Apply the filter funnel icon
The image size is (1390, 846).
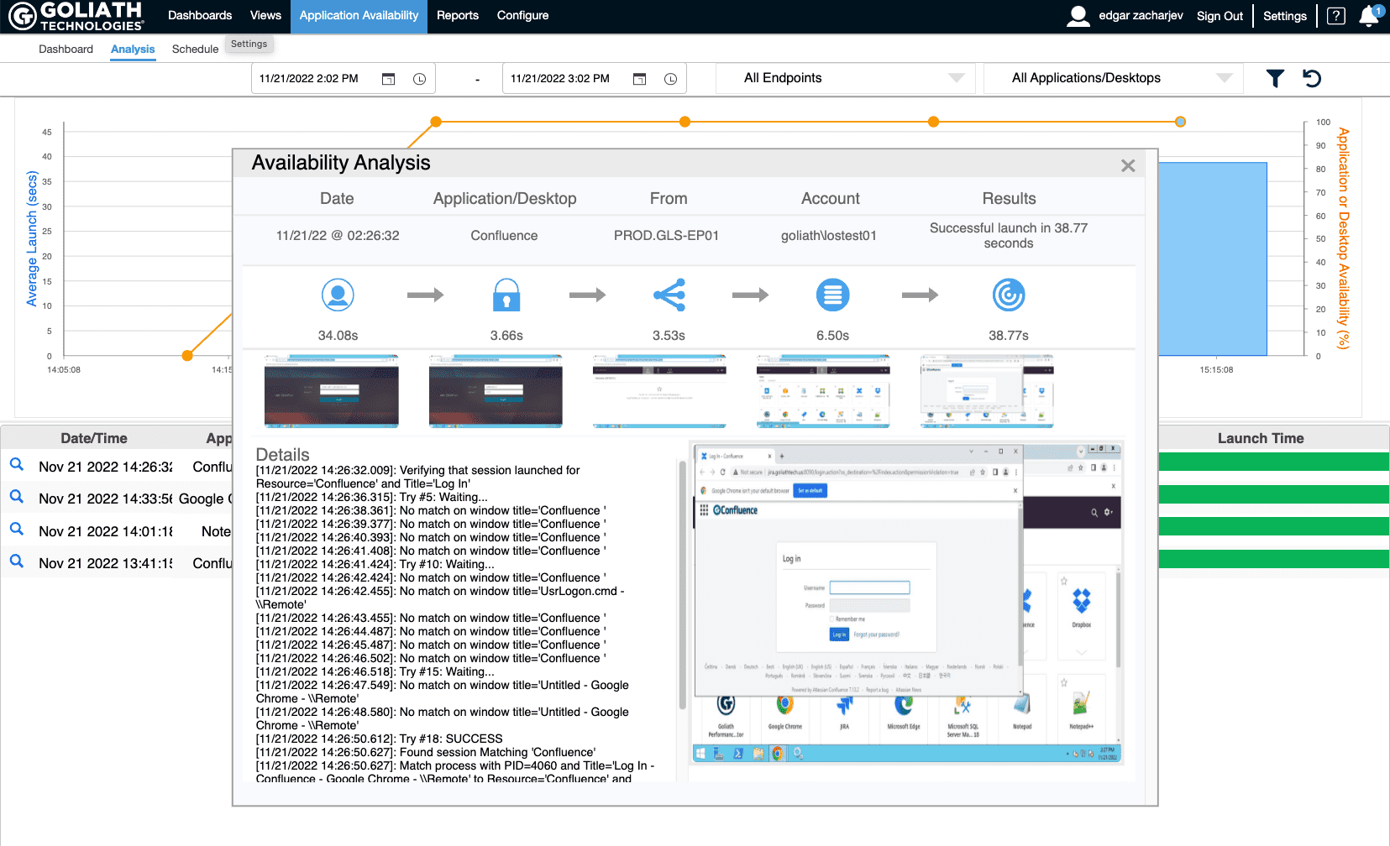pyautogui.click(x=1275, y=79)
